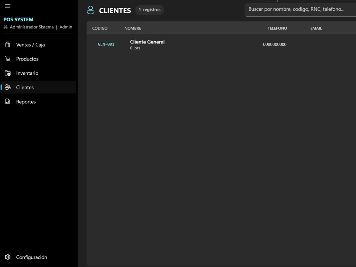Click the CLIENTES page heading
The width and height of the screenshot is (356, 267).
point(115,10)
